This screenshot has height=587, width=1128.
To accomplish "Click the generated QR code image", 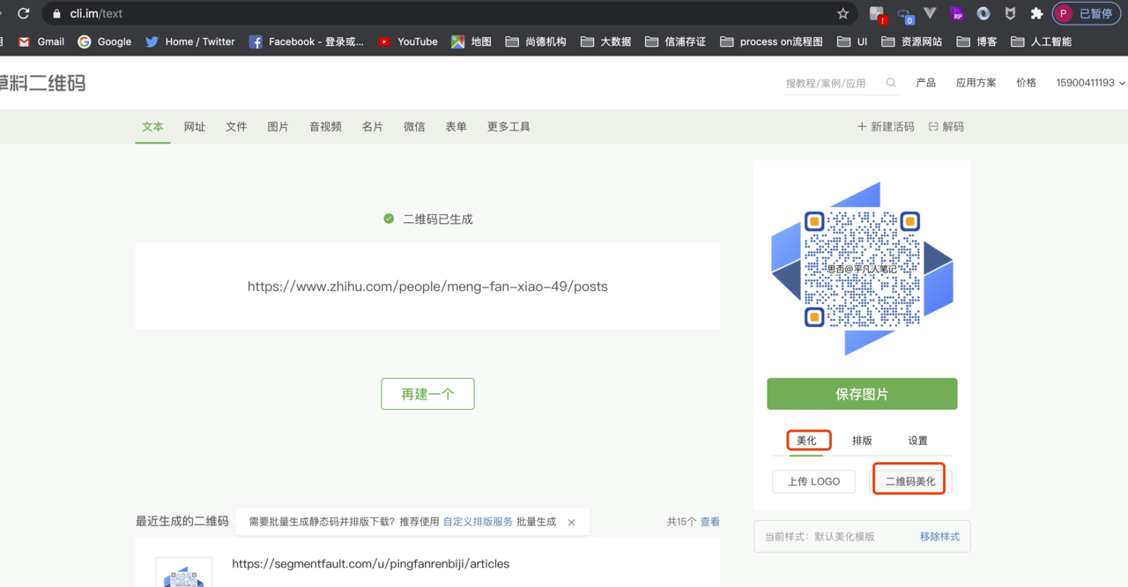I will [862, 269].
